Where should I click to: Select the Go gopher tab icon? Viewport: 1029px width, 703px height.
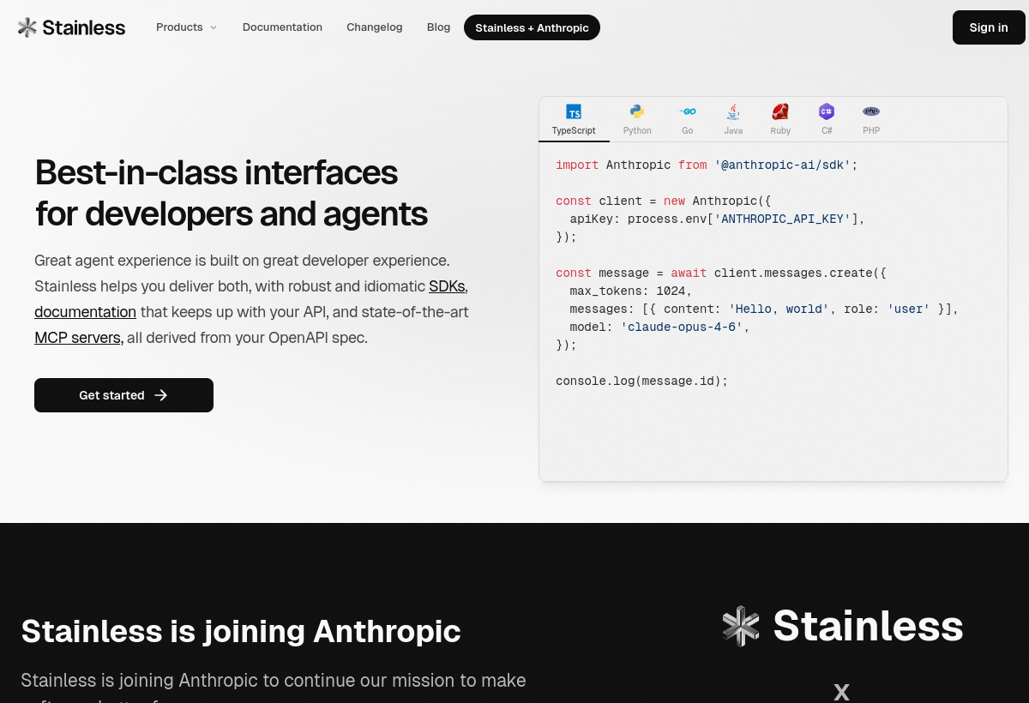coord(688,111)
